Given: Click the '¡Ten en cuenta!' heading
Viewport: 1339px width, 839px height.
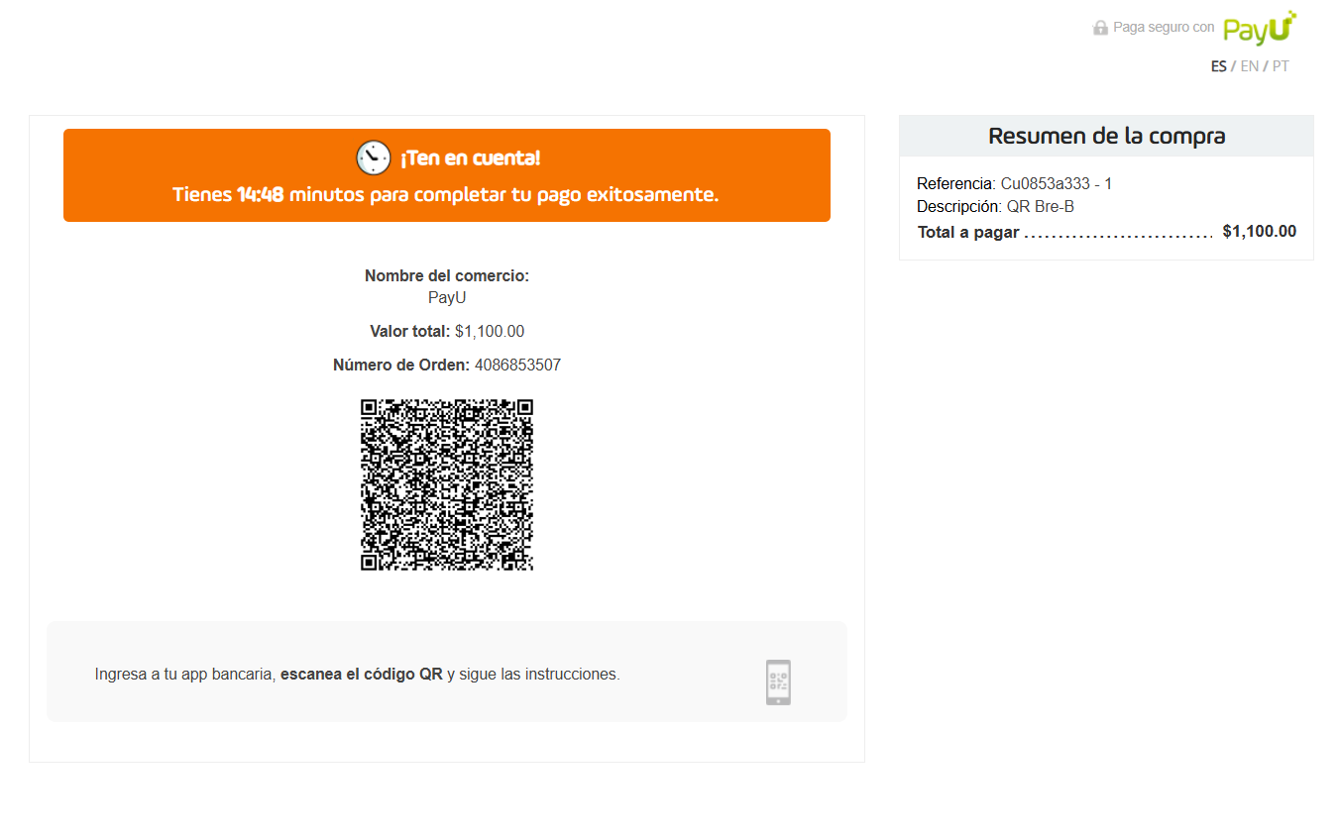Looking at the screenshot, I should [x=470, y=158].
